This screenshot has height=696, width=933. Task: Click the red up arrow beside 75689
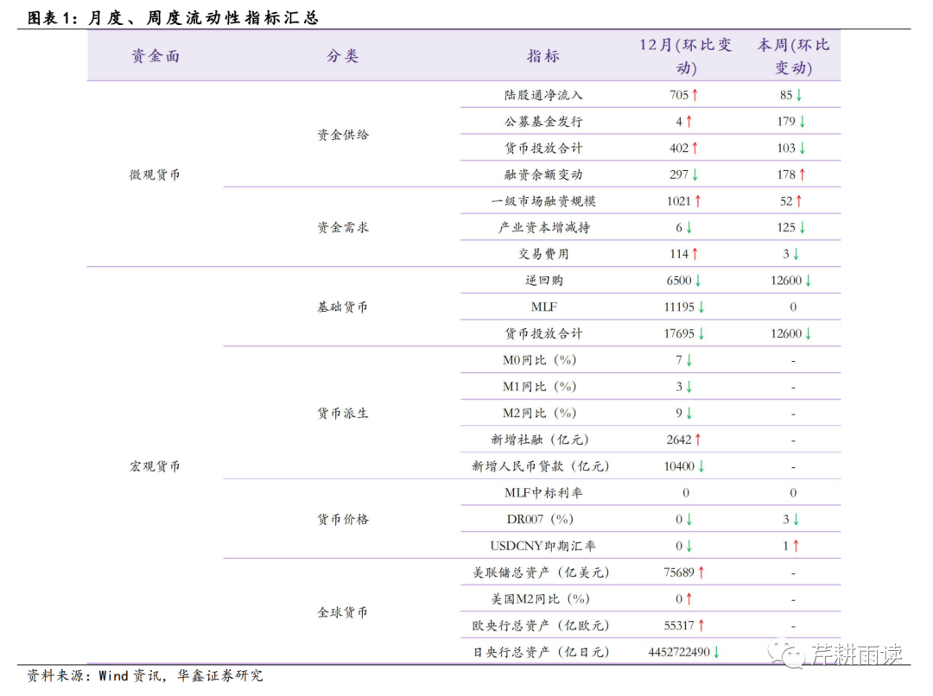pos(701,573)
